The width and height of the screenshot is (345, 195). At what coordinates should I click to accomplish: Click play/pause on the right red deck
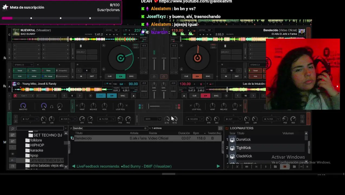[197, 76]
